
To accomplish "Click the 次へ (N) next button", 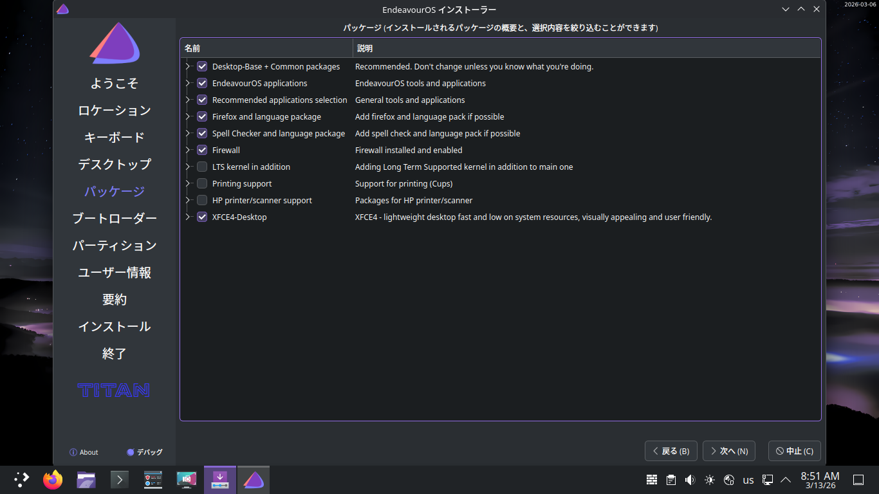I will coord(729,451).
